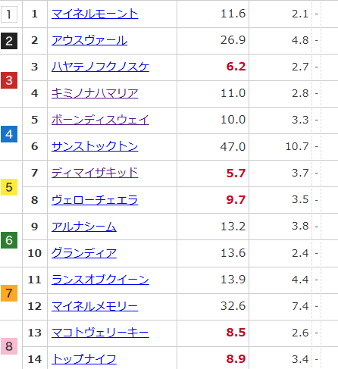Viewport: 338px width, 369px height.
Task: Click the orange bracket 7 badge
Action: 9,293
